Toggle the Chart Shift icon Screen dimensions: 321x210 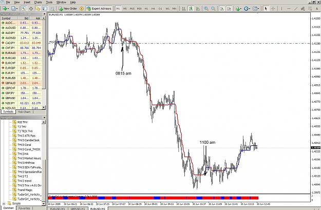229,9
